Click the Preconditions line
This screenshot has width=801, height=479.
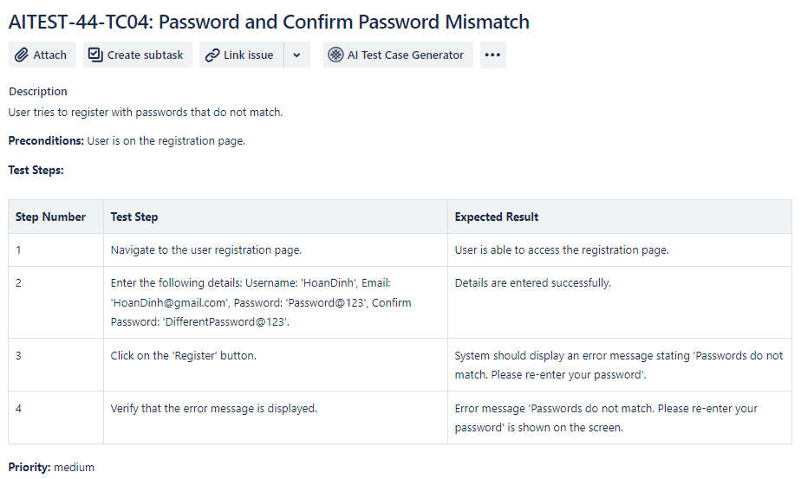pyautogui.click(x=127, y=140)
